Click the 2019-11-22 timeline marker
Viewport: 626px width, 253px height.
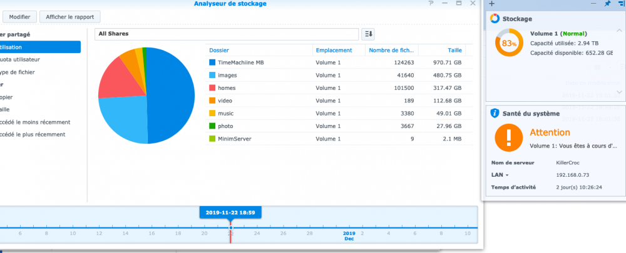pos(230,212)
